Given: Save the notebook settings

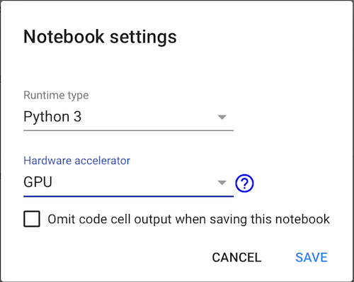Looking at the screenshot, I should (x=312, y=257).
